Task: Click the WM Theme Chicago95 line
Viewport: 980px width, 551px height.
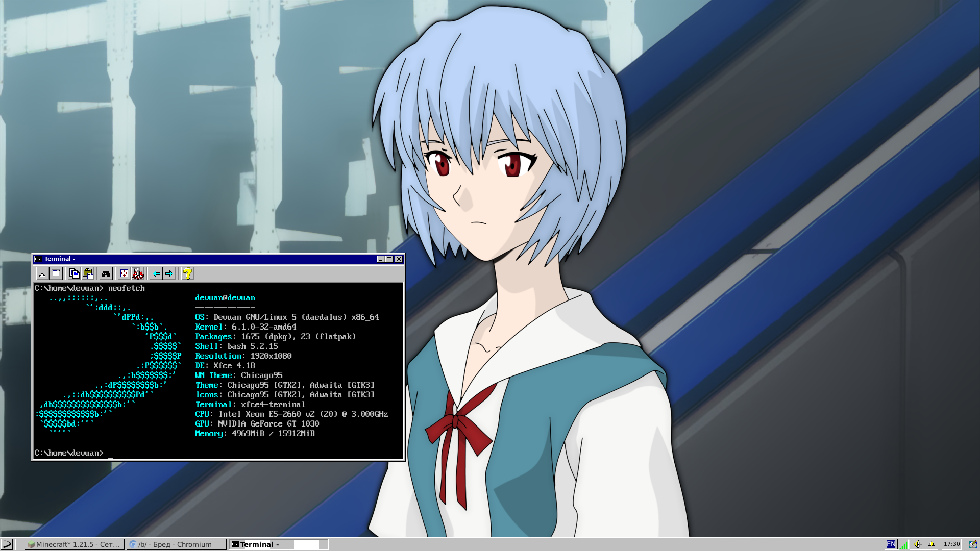Action: coord(239,375)
